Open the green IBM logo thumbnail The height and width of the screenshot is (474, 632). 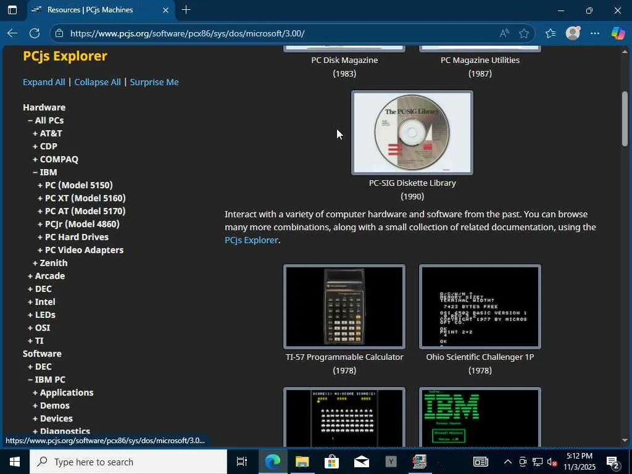click(480, 417)
